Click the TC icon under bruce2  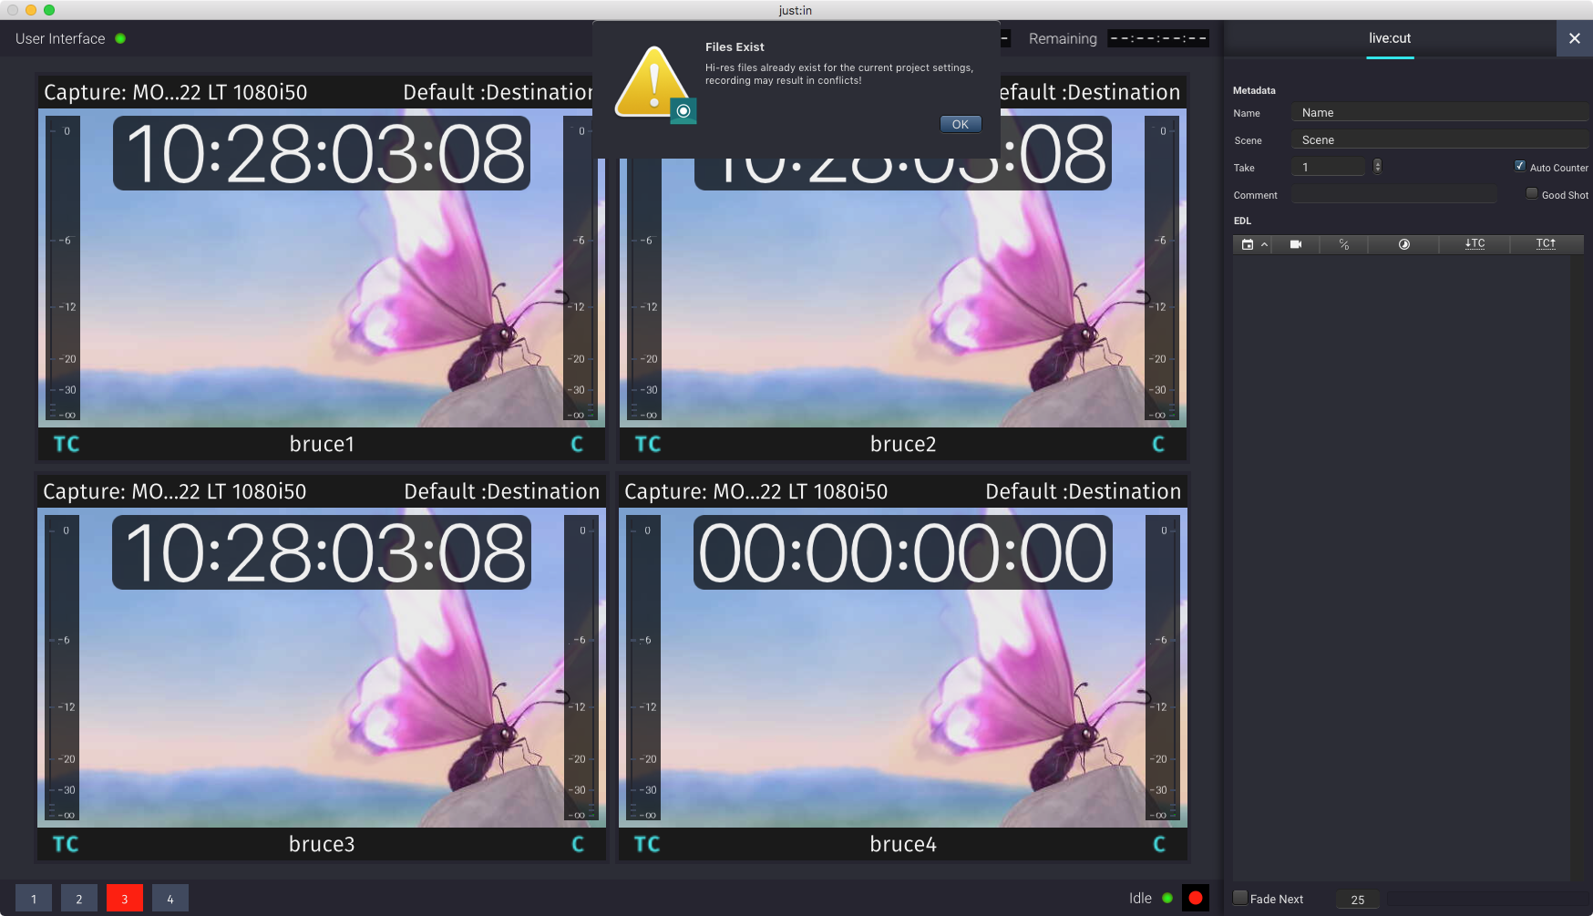pyautogui.click(x=648, y=444)
